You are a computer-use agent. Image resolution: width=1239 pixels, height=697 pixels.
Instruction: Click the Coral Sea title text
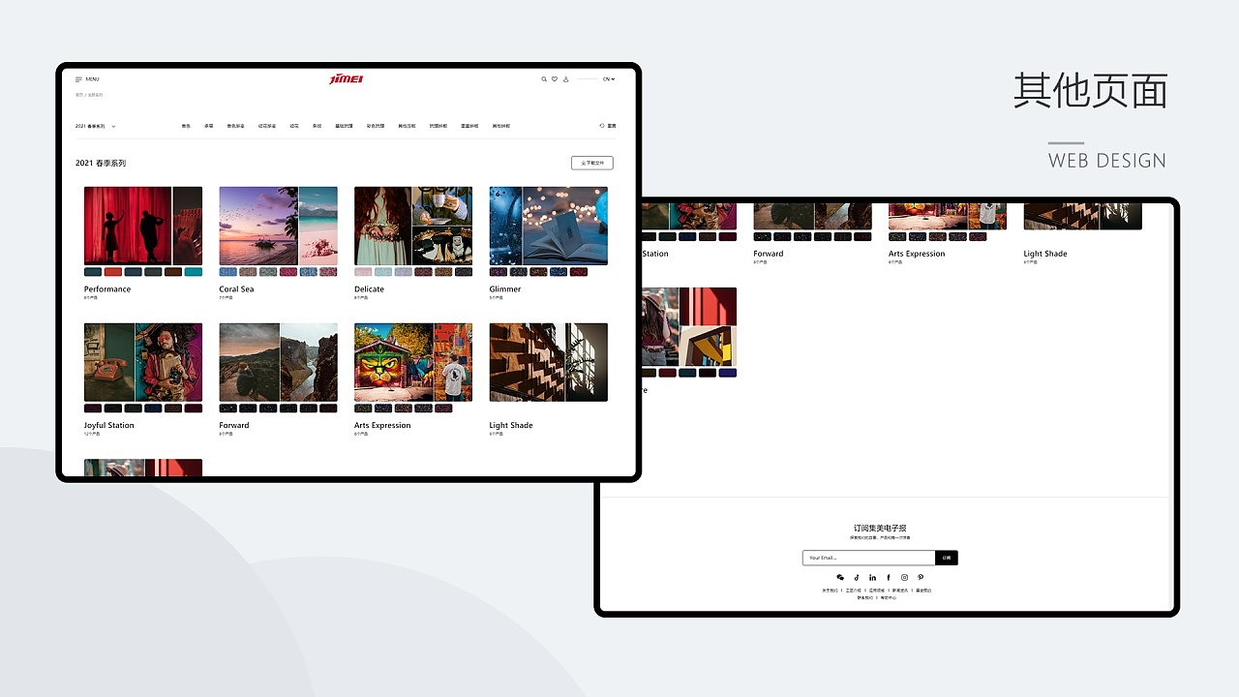click(236, 289)
